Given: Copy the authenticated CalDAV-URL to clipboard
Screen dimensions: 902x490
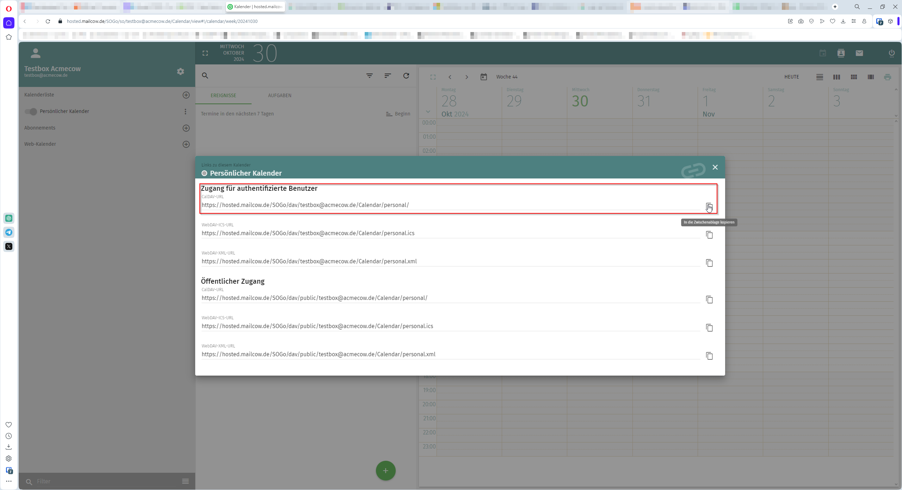Looking at the screenshot, I should click(709, 206).
